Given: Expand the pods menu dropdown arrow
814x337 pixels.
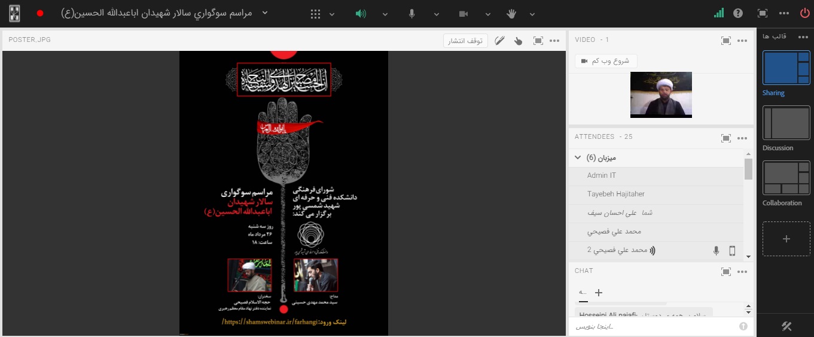Looking at the screenshot, I should coord(332,14).
